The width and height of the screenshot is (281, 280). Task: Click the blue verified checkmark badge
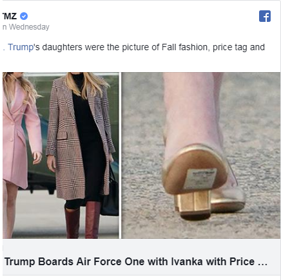[x=24, y=16]
